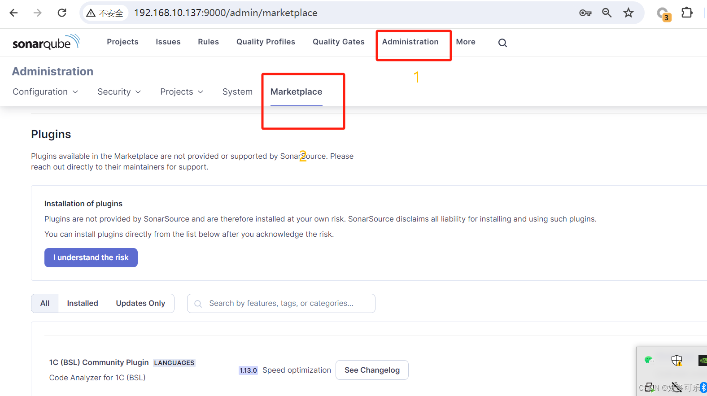
Task: Open Quality Profiles
Action: pyautogui.click(x=266, y=42)
